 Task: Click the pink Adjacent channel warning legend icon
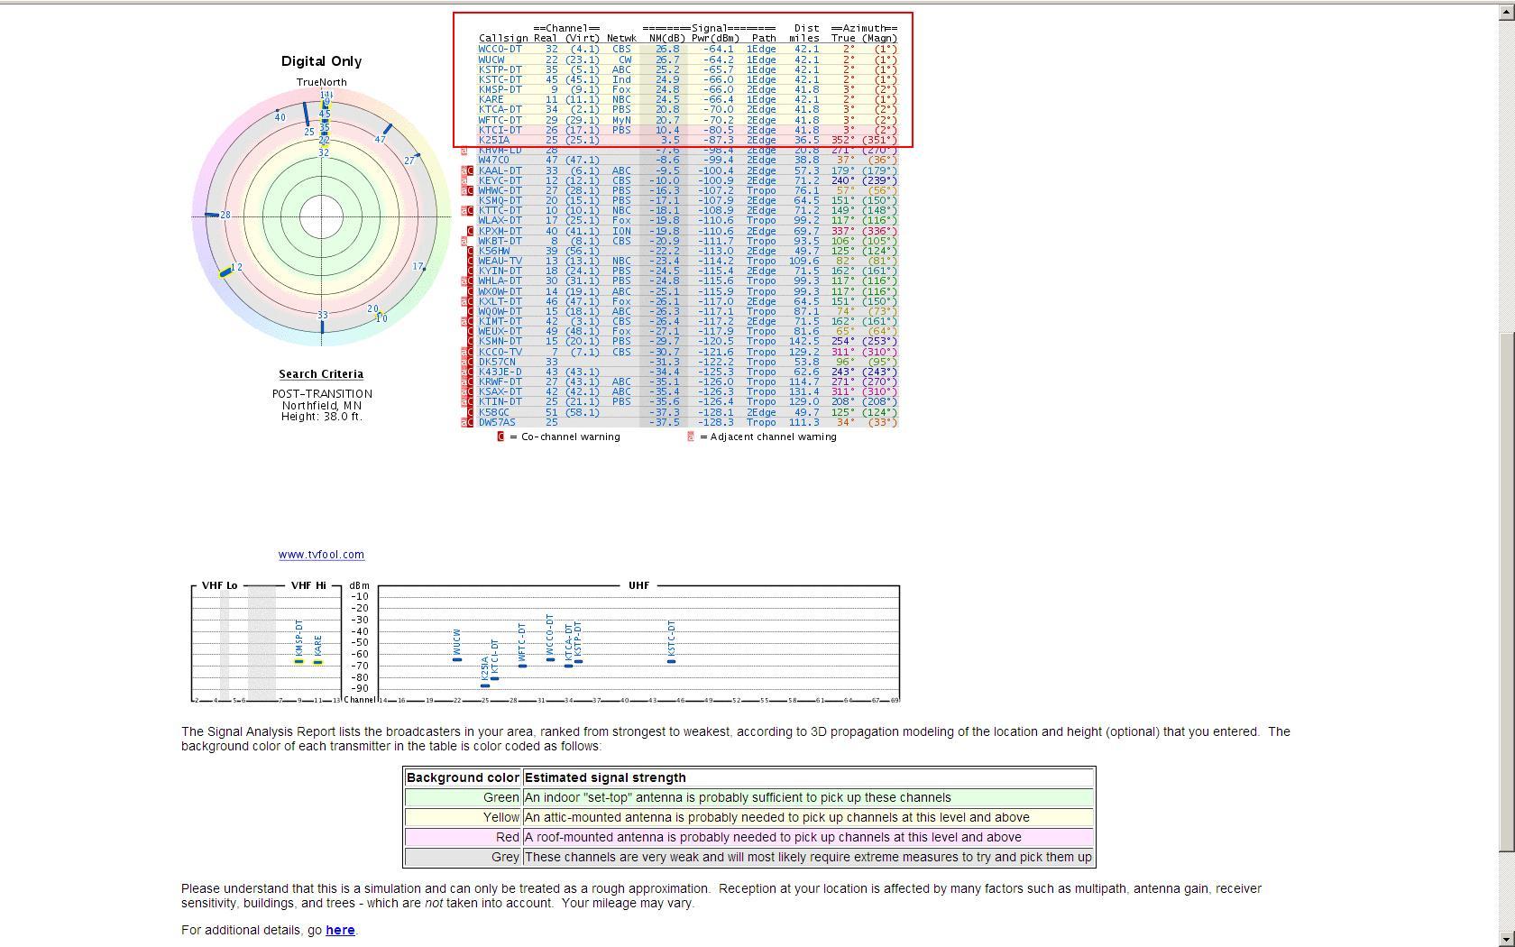[691, 437]
